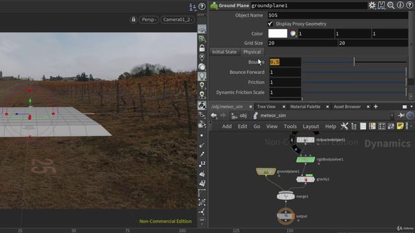The image size is (415, 233).
Task: Select the merge1 node
Action: coord(286,196)
